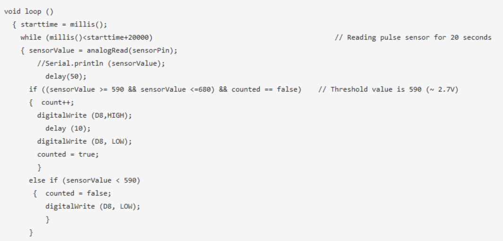503x241 pixels.
Task: Click the 'delay (10);' statement
Action: [x=68, y=128]
